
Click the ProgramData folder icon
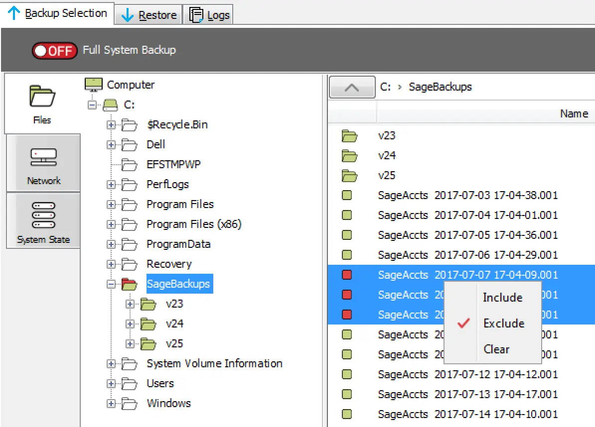tap(129, 244)
